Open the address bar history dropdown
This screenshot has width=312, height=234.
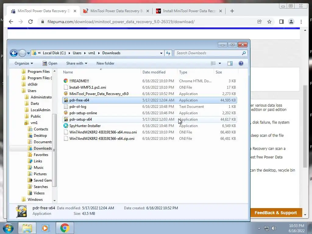[x=161, y=53]
